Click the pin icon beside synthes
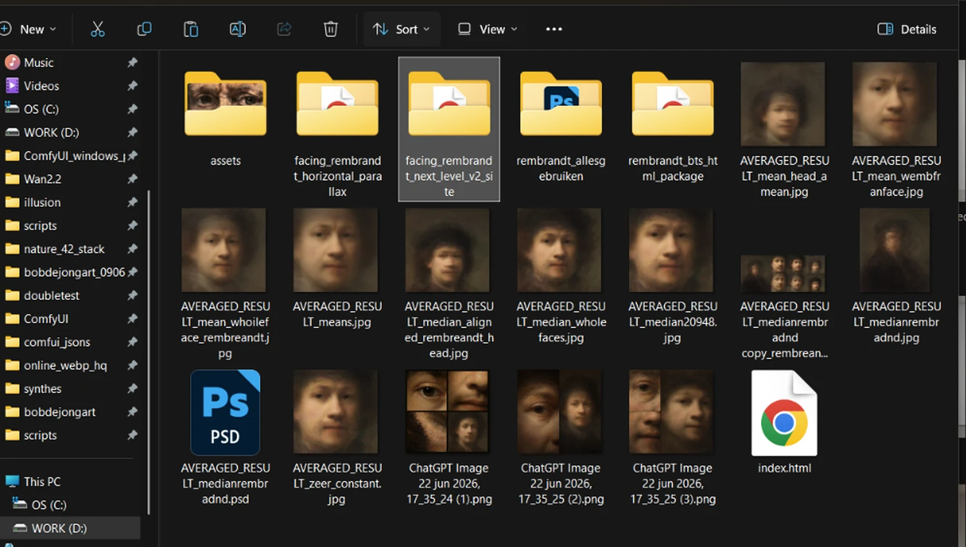 132,389
